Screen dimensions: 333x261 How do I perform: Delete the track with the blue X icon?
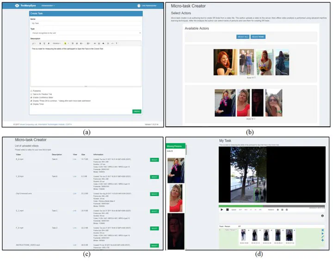click(x=322, y=230)
